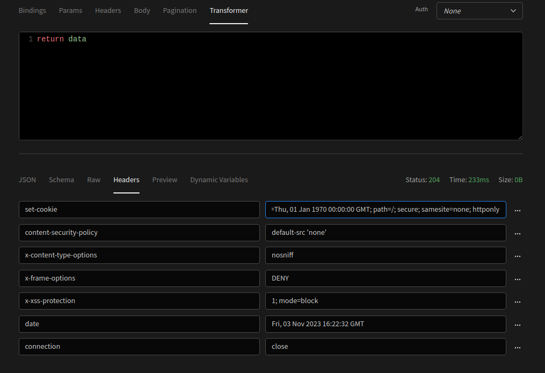Open the Dynamic Variables tab

pyautogui.click(x=219, y=180)
